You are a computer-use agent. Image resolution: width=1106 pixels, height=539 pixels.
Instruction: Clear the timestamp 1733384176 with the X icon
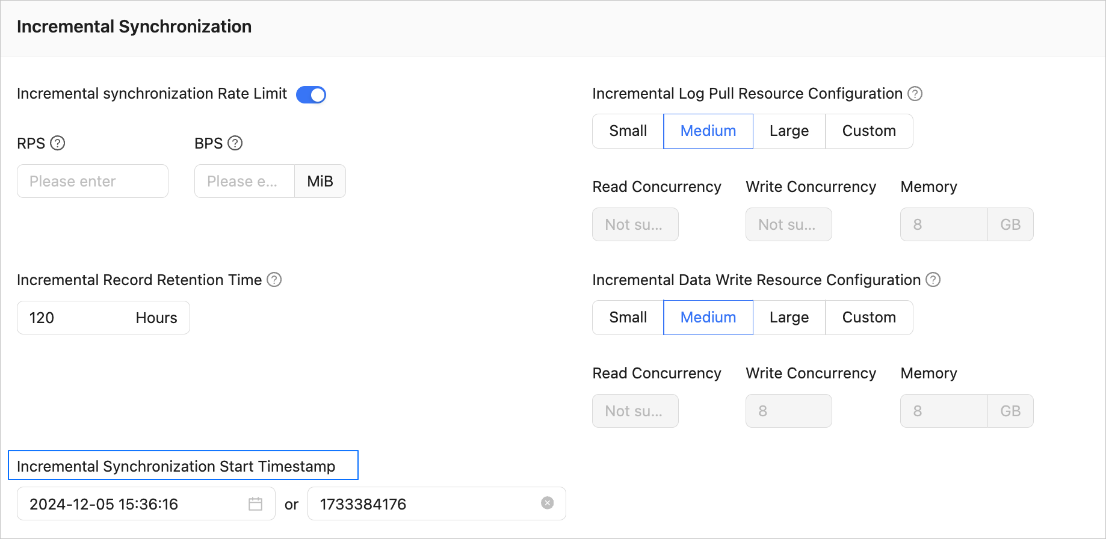tap(547, 503)
